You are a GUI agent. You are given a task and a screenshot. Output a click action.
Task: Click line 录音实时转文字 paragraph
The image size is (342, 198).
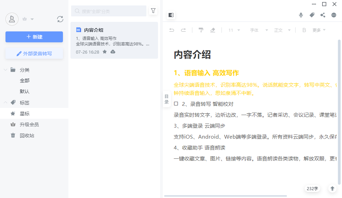coord(255,115)
